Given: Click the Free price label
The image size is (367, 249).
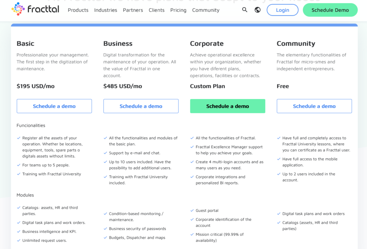Looking at the screenshot, I should coord(283,86).
